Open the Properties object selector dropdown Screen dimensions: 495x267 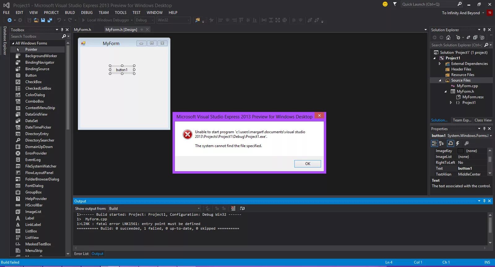[x=491, y=136]
